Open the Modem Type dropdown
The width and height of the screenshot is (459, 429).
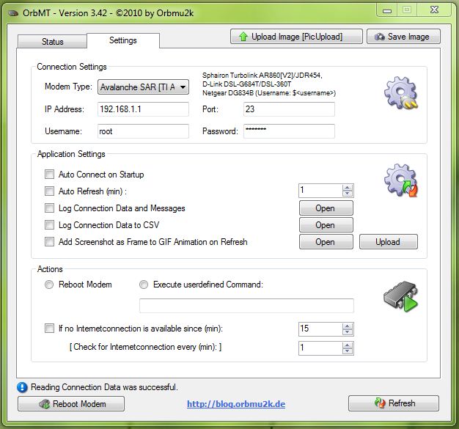point(143,87)
